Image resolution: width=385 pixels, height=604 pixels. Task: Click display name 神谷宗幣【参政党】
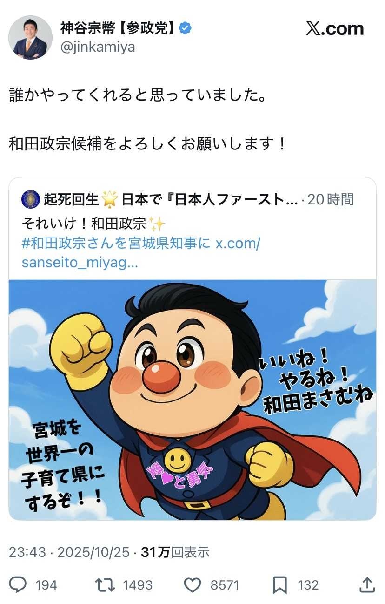pyautogui.click(x=119, y=28)
